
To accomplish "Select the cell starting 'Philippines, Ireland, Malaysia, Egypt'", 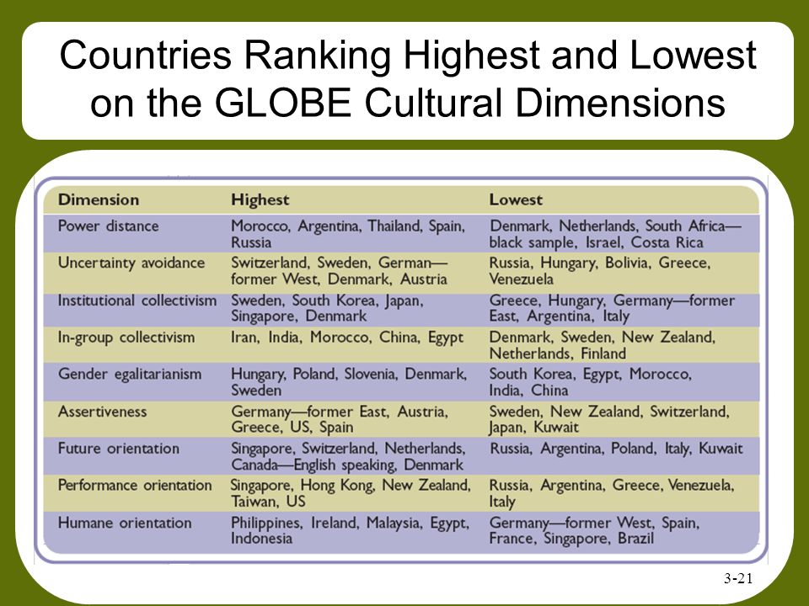I will pos(350,531).
